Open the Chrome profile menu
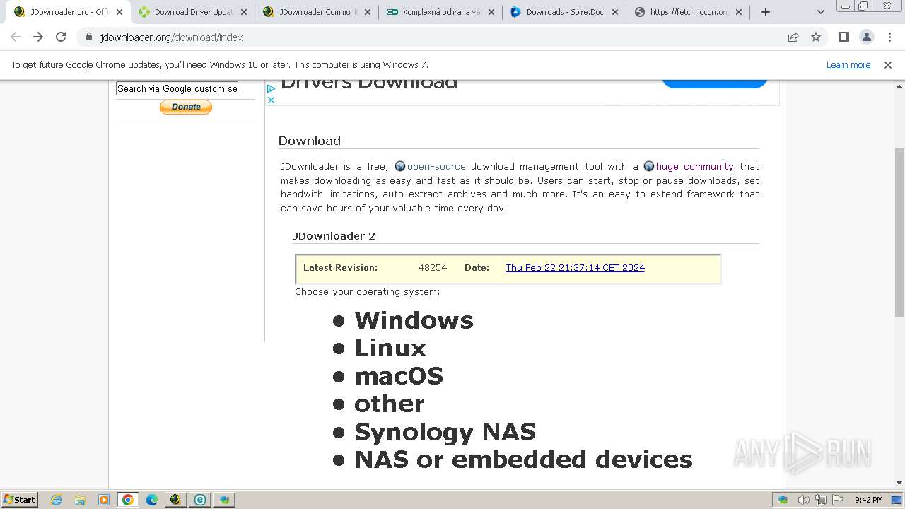Viewport: 905px width, 509px height. pos(866,37)
